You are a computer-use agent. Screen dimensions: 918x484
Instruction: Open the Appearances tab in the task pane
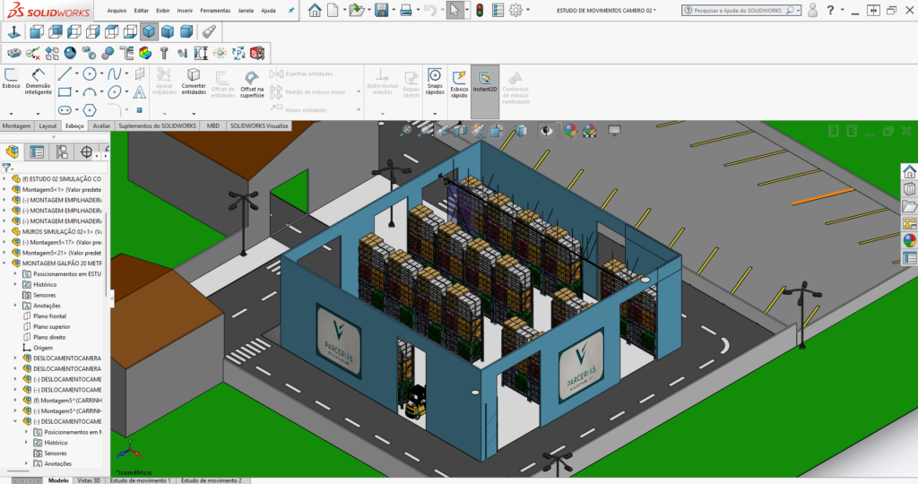(x=909, y=240)
